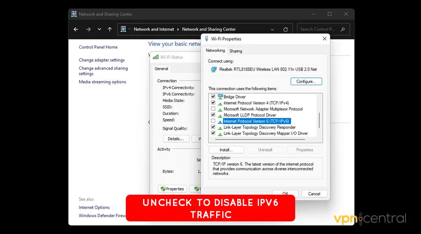
Task: Select Internet Protocol Version 4 (TCP/IPv4) item
Action: [256, 103]
